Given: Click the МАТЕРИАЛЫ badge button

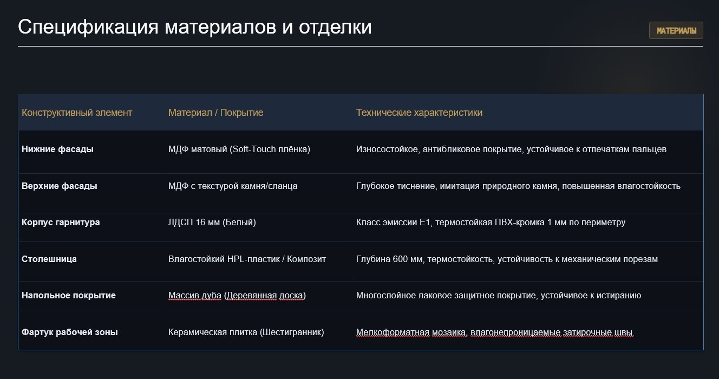Looking at the screenshot, I should click(676, 31).
